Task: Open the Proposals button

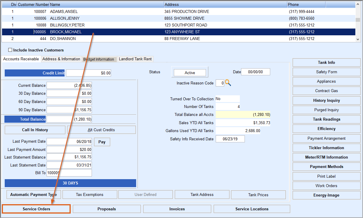Action: tap(107, 209)
